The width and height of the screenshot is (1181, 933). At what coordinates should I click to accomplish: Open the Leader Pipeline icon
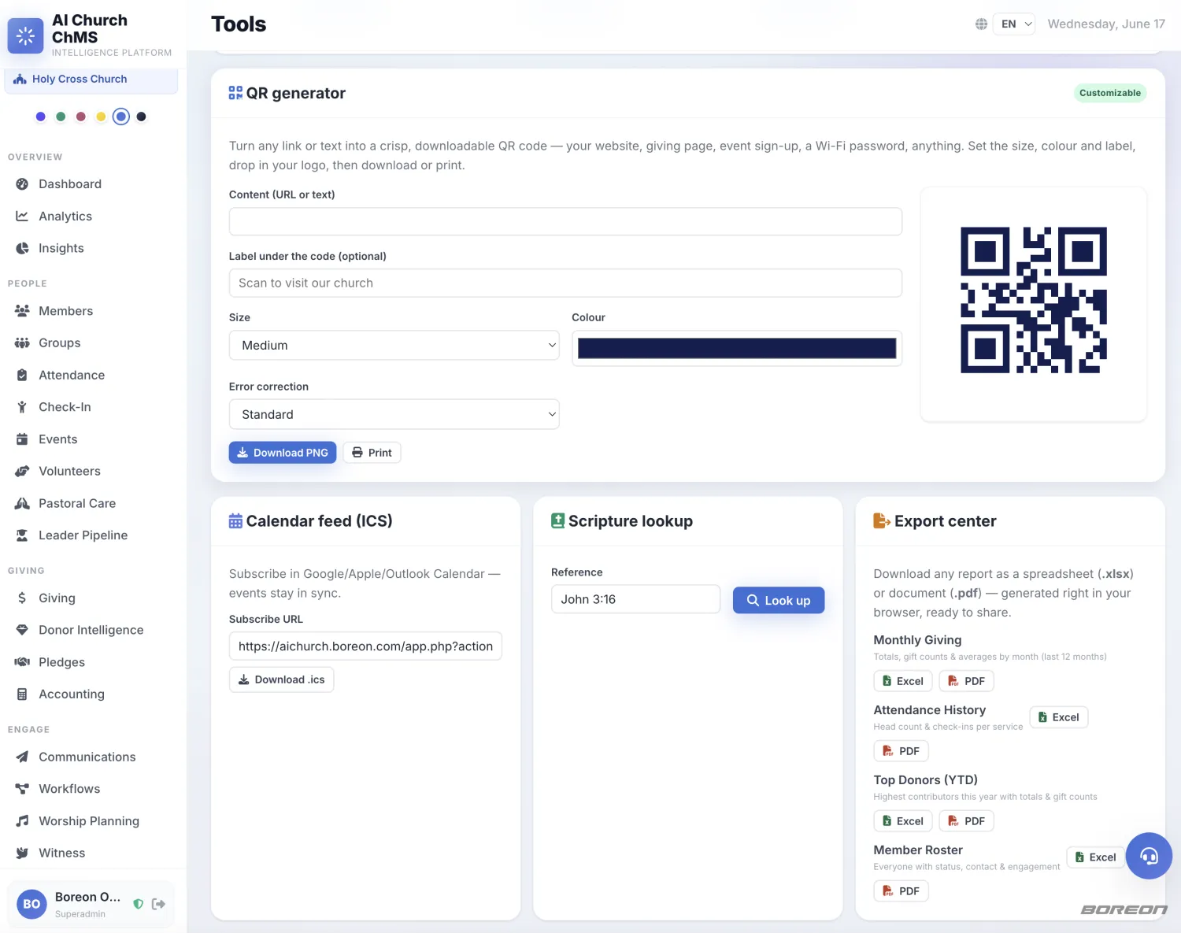pos(22,535)
